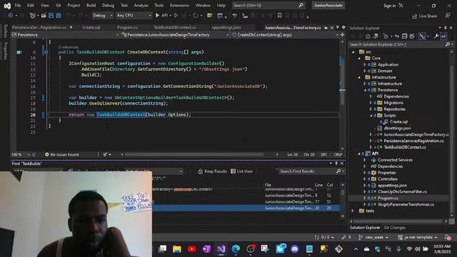Open the Persistence project scope dropdown

pos(65,35)
